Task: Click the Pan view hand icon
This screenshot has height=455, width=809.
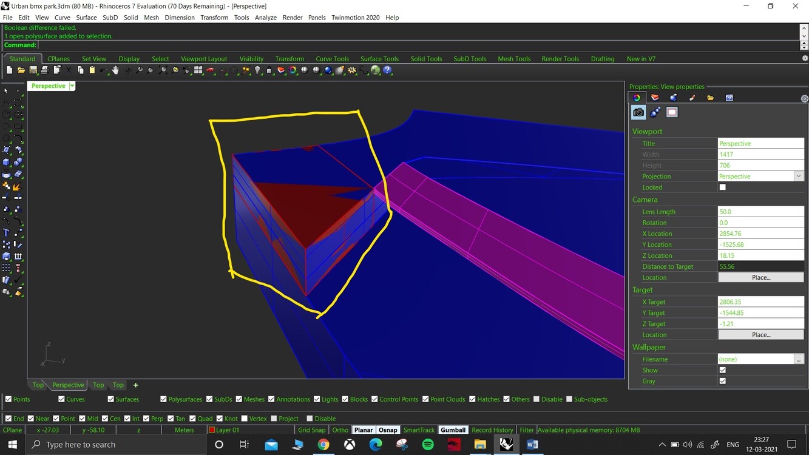Action: [115, 70]
